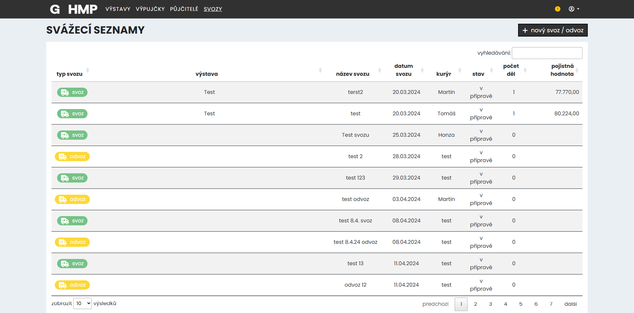Navigate to PŮJČITELÉ section

coord(184,9)
